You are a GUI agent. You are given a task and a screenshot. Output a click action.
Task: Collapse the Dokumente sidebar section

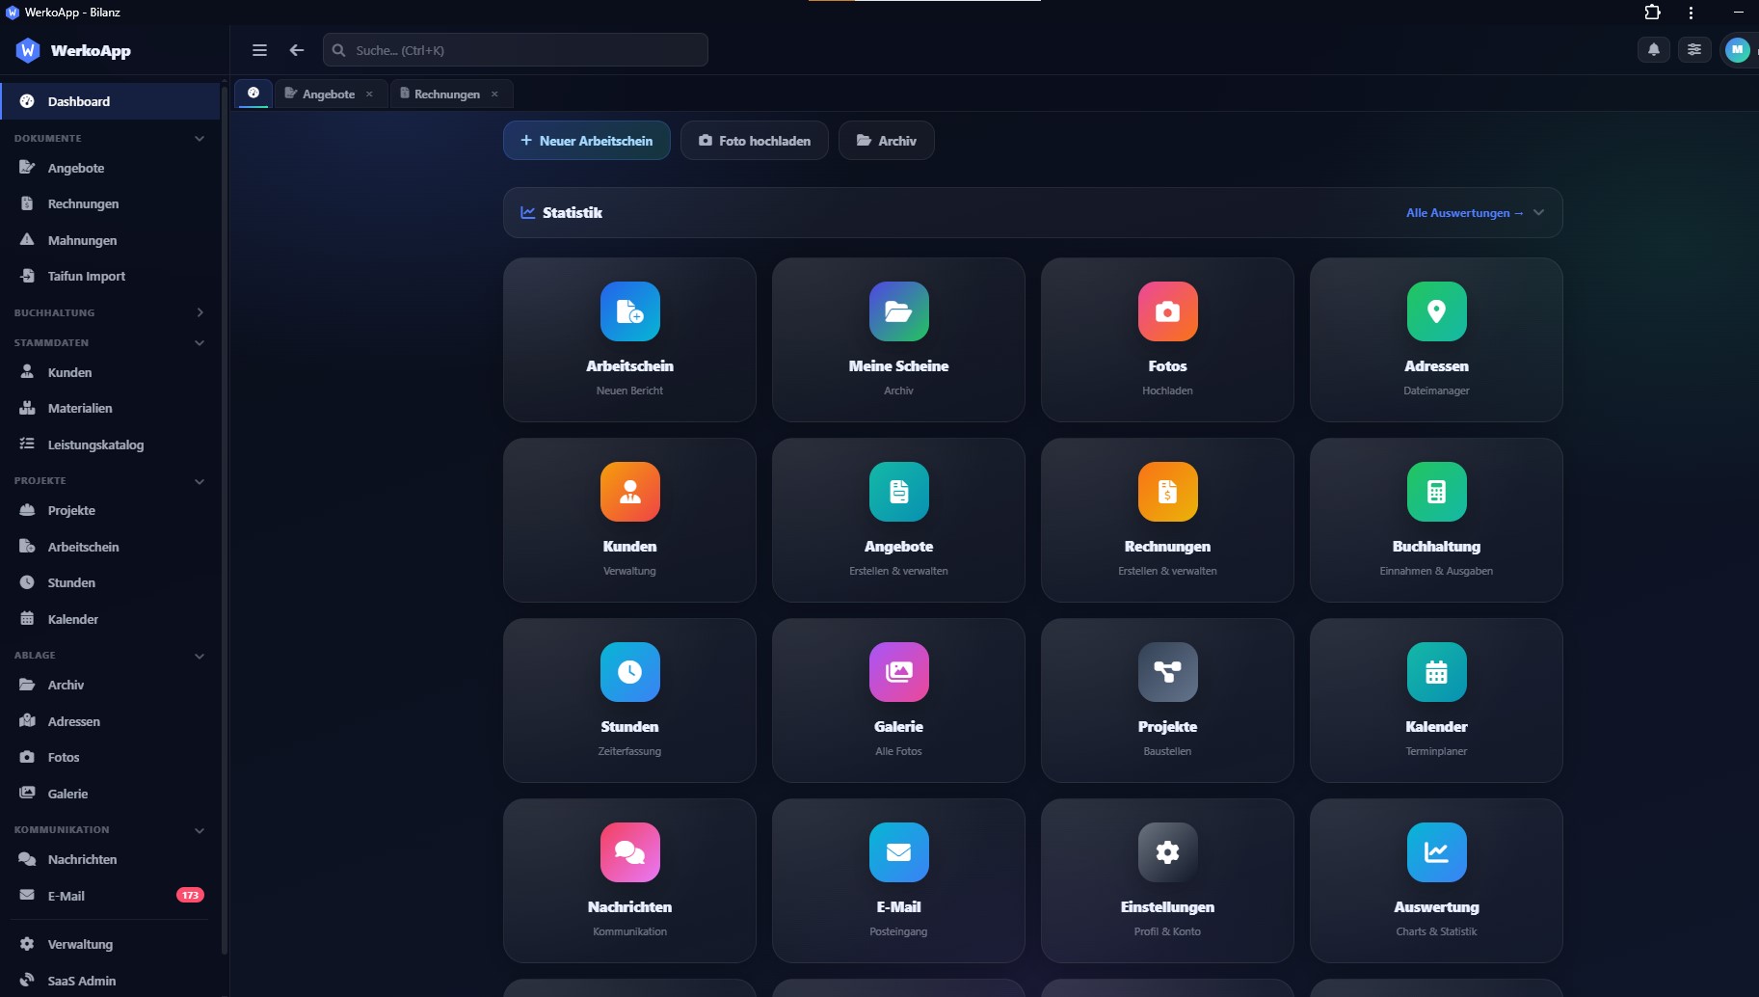point(200,139)
